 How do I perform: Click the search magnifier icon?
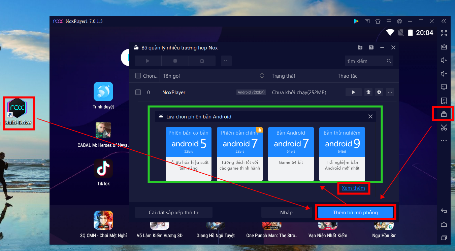pyautogui.click(x=389, y=61)
